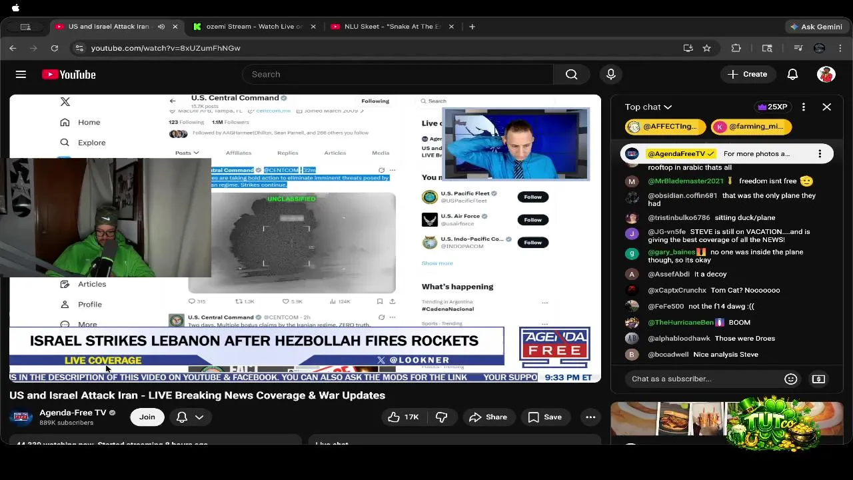This screenshot has width=853, height=480.
Task: Open a new browser tab
Action: tap(472, 27)
